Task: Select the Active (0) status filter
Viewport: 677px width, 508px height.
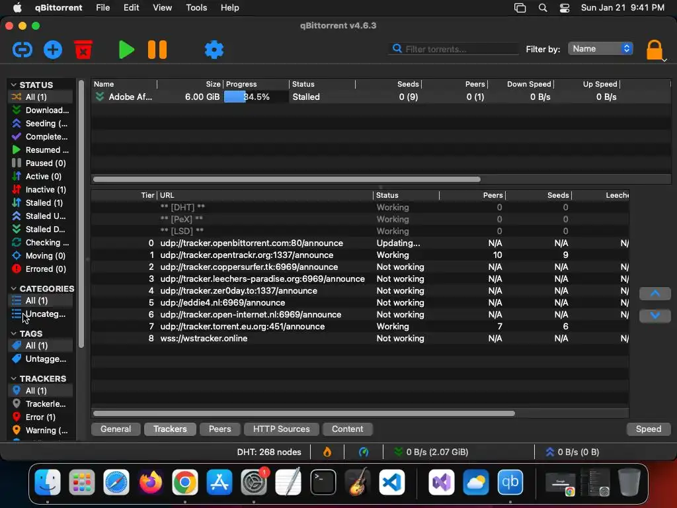Action: pyautogui.click(x=40, y=176)
